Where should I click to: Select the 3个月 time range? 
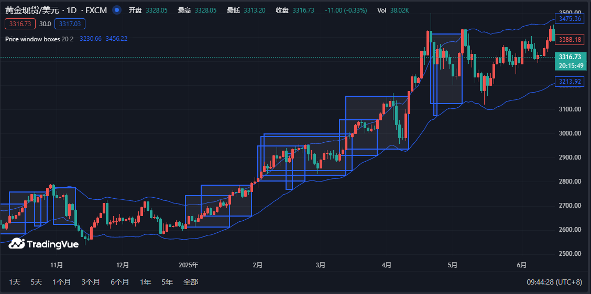(x=91, y=282)
